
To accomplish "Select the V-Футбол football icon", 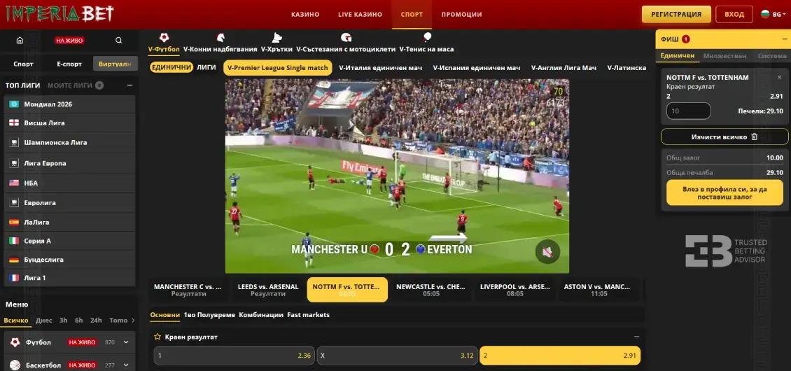I will pyautogui.click(x=164, y=37).
